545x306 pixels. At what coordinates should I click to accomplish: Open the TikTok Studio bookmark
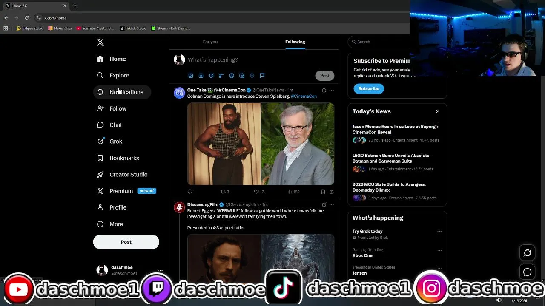(133, 28)
